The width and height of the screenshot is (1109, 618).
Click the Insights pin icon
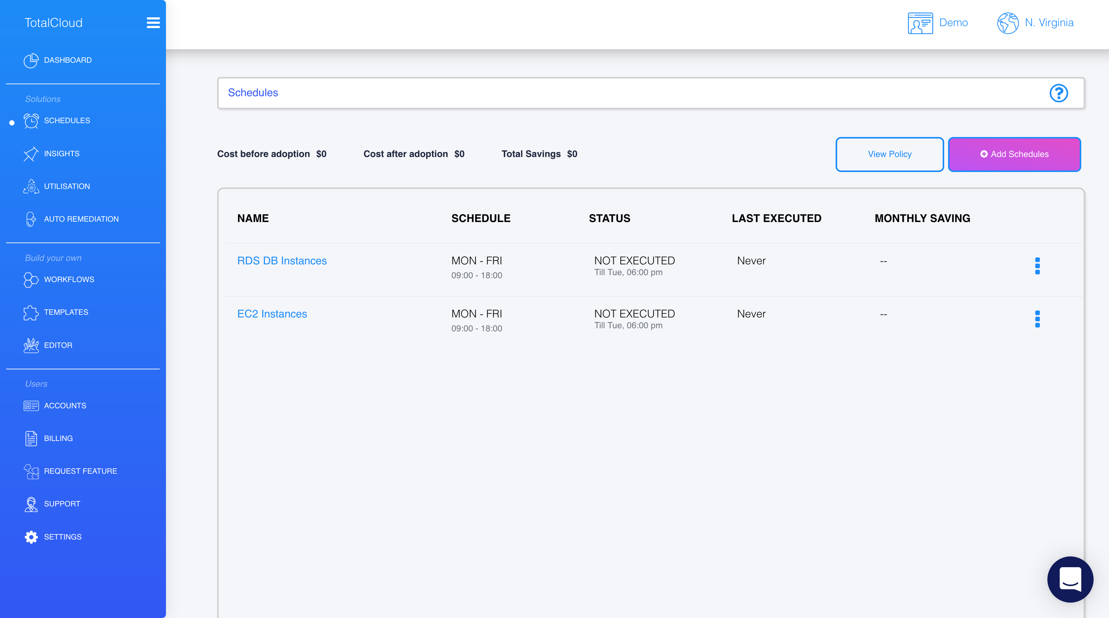[31, 154]
